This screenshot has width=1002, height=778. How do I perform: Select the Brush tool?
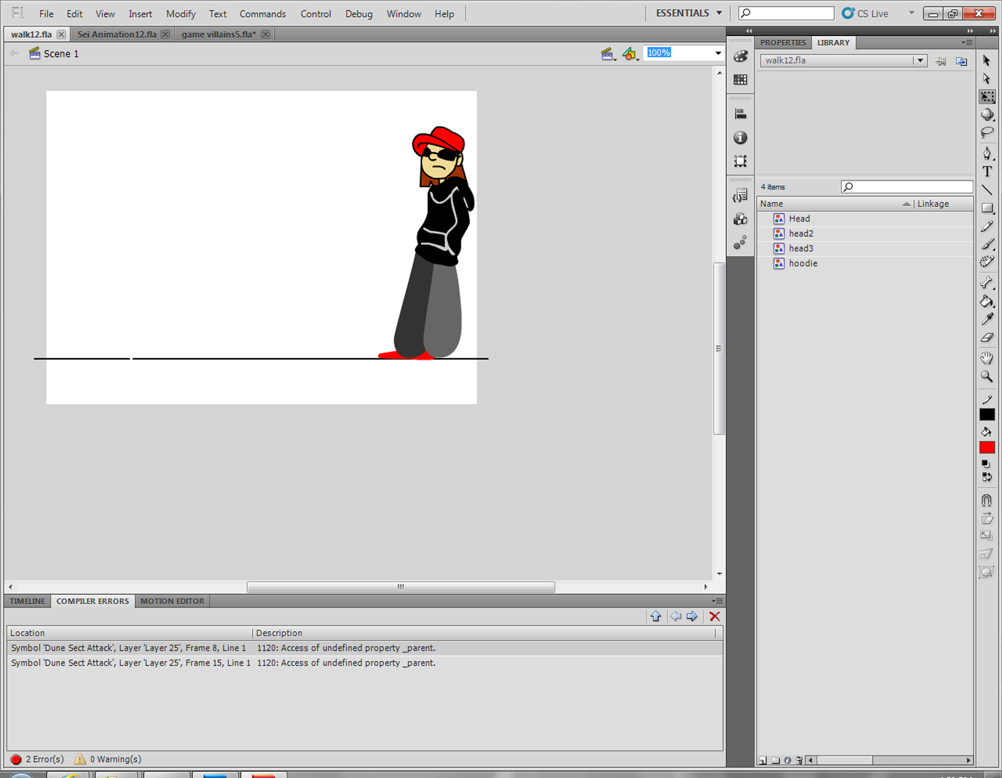pos(987,244)
